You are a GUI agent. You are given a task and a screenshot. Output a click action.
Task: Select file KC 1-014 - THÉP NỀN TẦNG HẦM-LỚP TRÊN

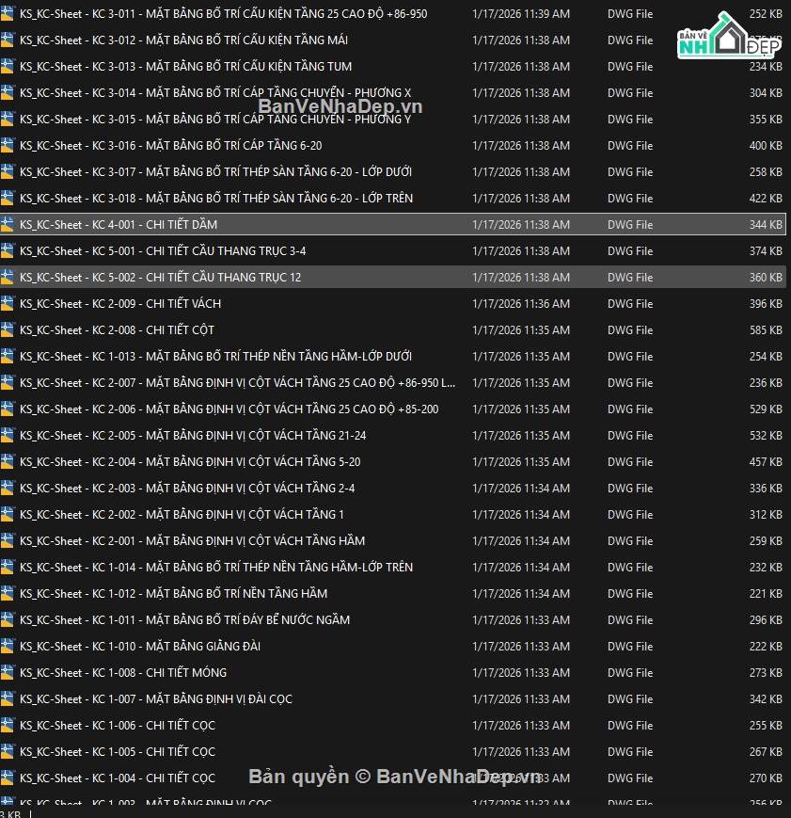pyautogui.click(x=216, y=567)
